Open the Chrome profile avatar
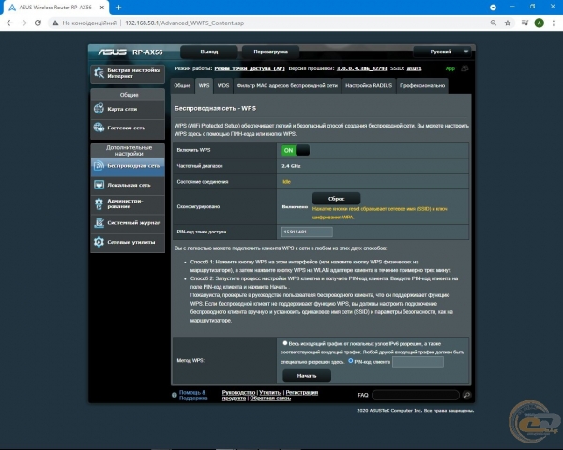Image resolution: width=563 pixels, height=450 pixels. click(x=539, y=22)
